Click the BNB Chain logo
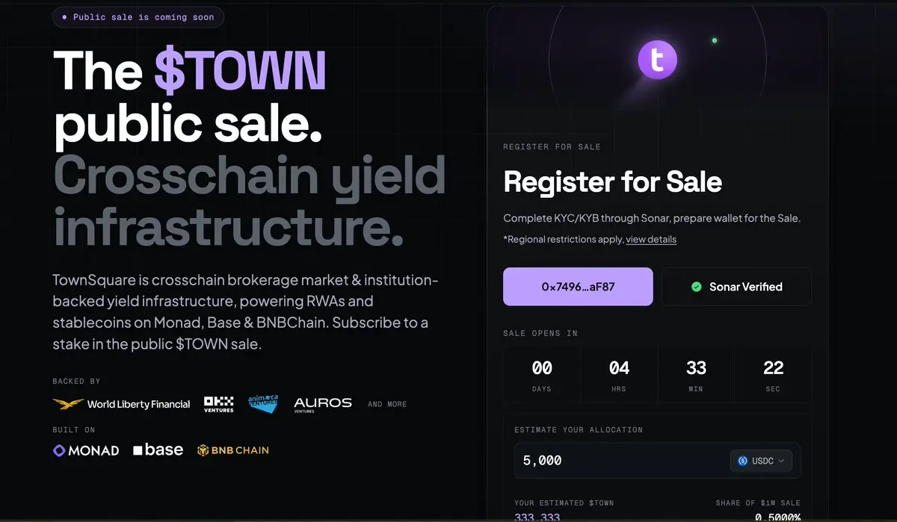The width and height of the screenshot is (897, 522). (233, 450)
